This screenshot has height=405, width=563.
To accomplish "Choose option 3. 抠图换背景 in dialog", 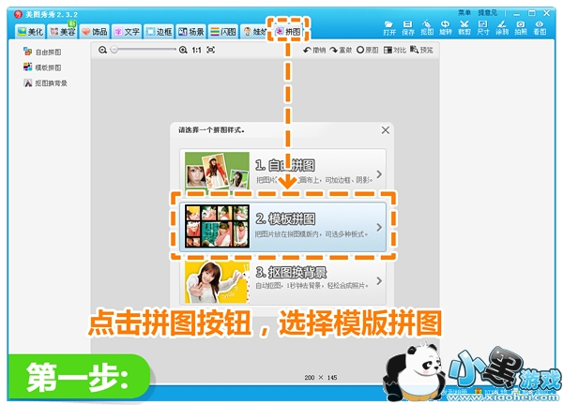I will click(283, 282).
